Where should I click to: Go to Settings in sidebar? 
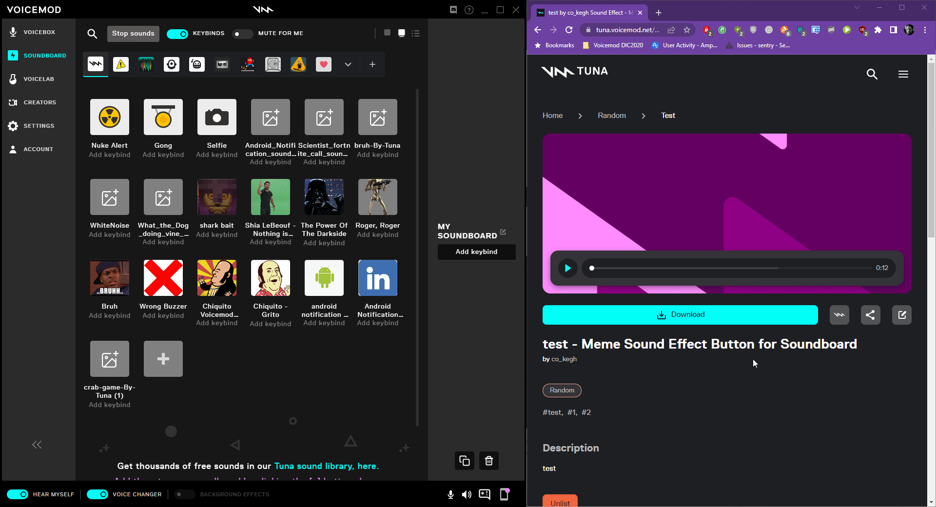39,126
